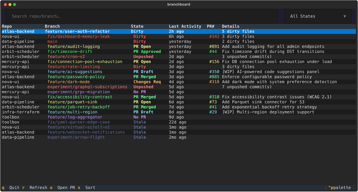Click PR number #44
Screen dimensions: 358x192
tap(213, 51)
